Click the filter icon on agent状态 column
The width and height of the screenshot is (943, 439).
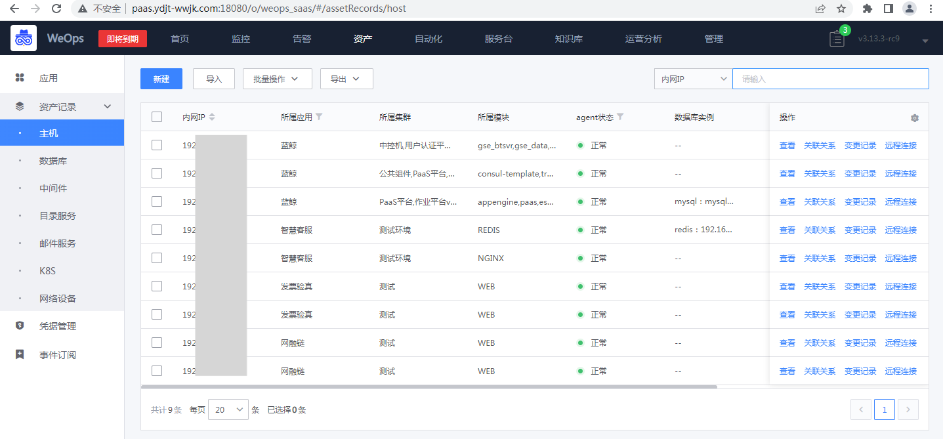coord(620,117)
